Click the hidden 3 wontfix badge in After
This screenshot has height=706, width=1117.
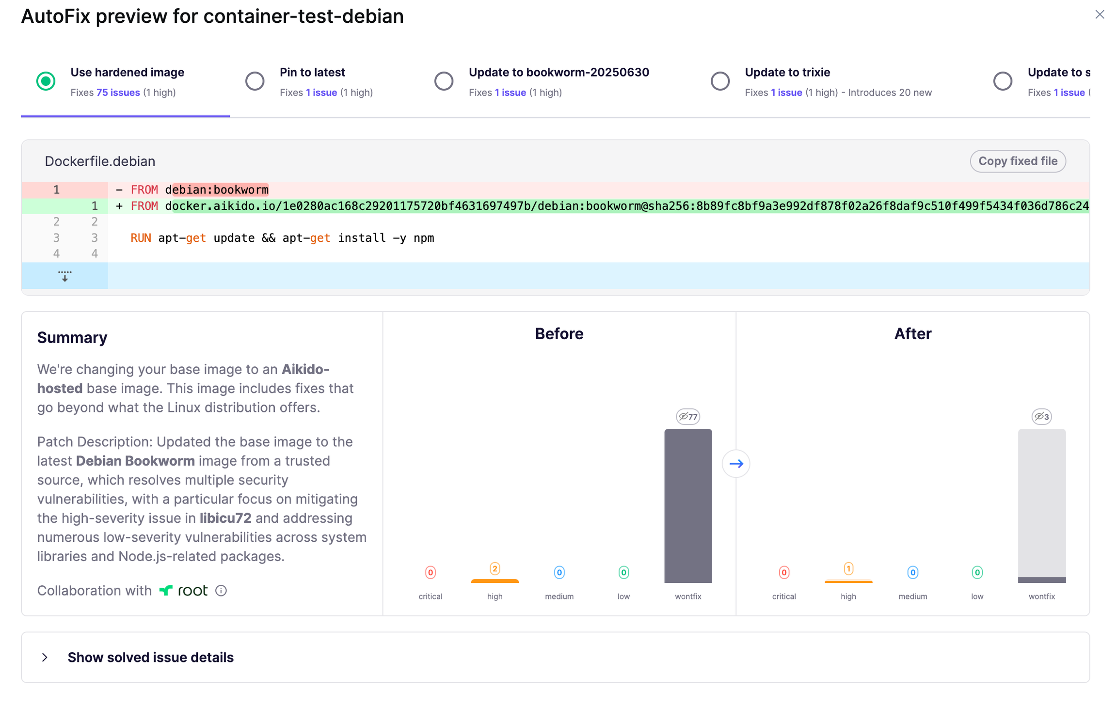point(1041,417)
